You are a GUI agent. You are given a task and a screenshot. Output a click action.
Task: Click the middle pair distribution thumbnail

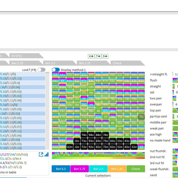(x=175, y=122)
